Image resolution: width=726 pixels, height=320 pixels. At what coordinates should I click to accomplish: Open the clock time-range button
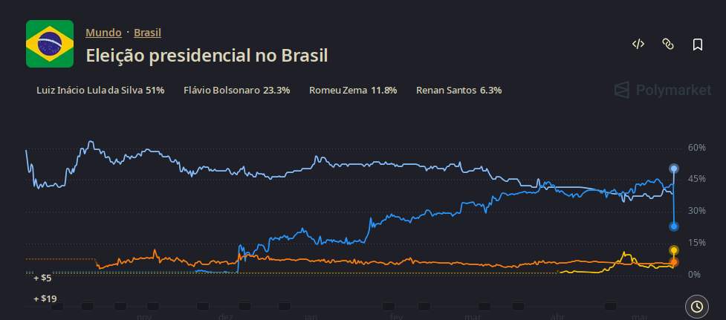[696, 306]
